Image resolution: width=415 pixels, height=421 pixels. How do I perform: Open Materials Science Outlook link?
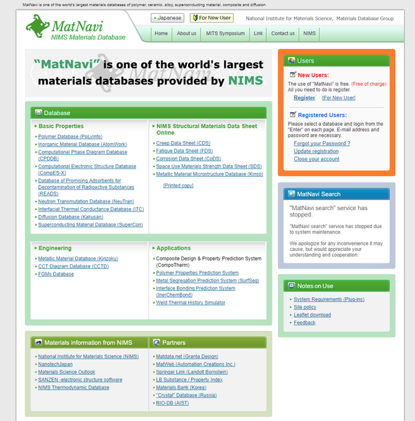tap(66, 372)
